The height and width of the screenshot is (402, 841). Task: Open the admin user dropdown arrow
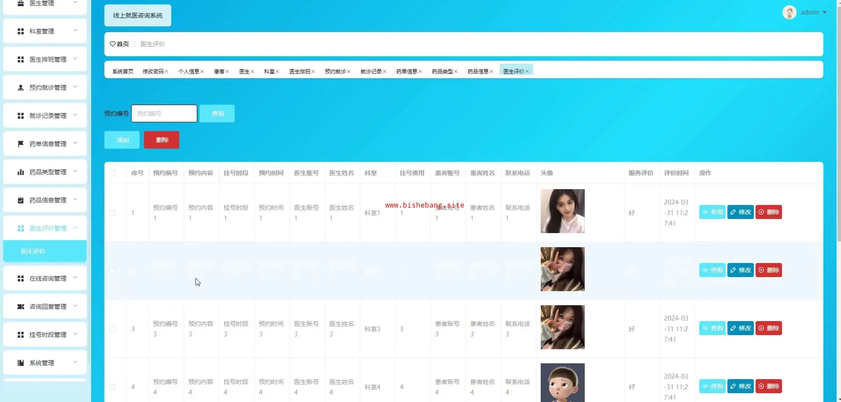pyautogui.click(x=825, y=12)
